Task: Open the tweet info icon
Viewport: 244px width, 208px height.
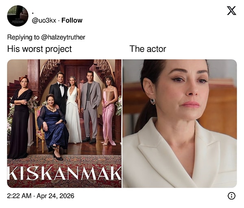Action: click(x=231, y=196)
